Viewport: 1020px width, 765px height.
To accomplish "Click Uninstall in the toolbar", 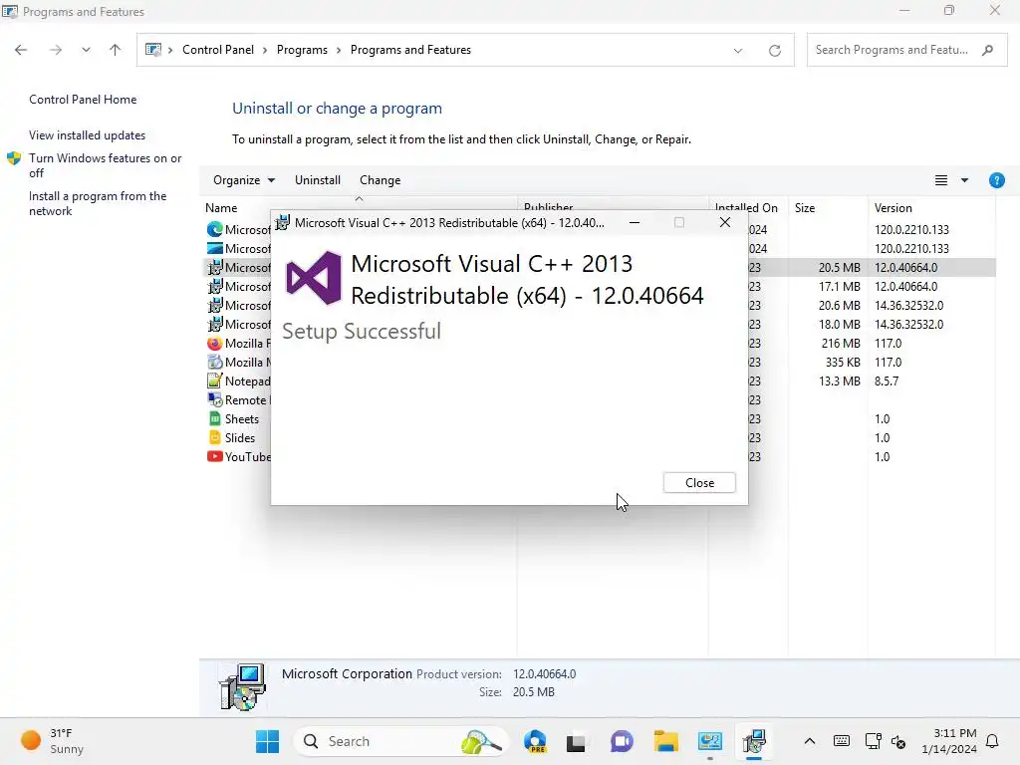I will 318,180.
